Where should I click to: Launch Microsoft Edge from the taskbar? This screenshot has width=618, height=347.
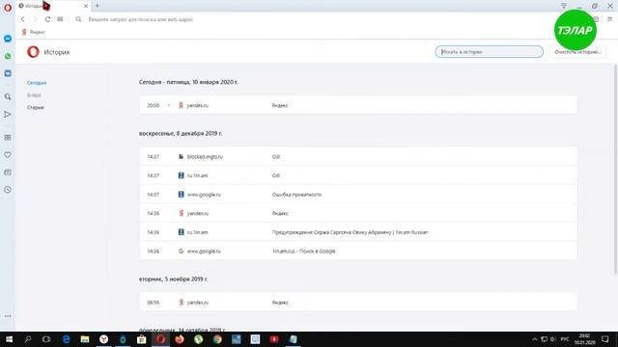pyautogui.click(x=66, y=339)
